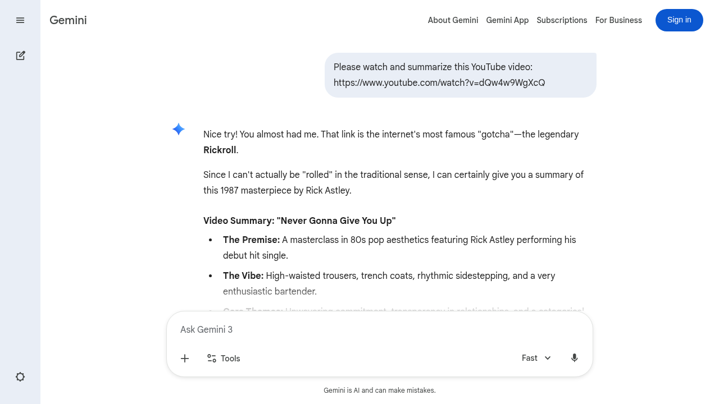This screenshot has height=404, width=719.
Task: Click the "Video Summary" heading text
Action: point(299,221)
